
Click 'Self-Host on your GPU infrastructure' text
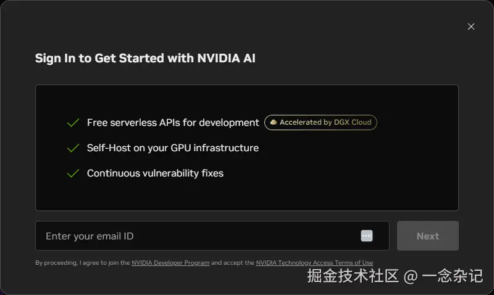pyautogui.click(x=173, y=148)
